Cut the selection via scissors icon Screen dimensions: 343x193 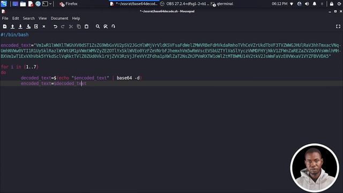point(71,26)
